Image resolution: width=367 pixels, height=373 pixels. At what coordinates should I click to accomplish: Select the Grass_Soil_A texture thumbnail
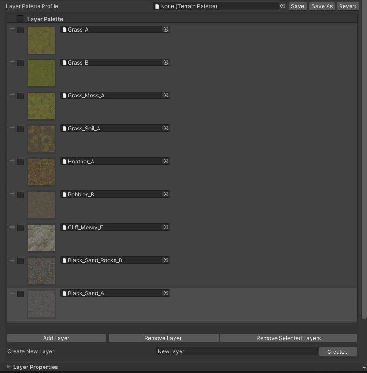[x=41, y=139]
